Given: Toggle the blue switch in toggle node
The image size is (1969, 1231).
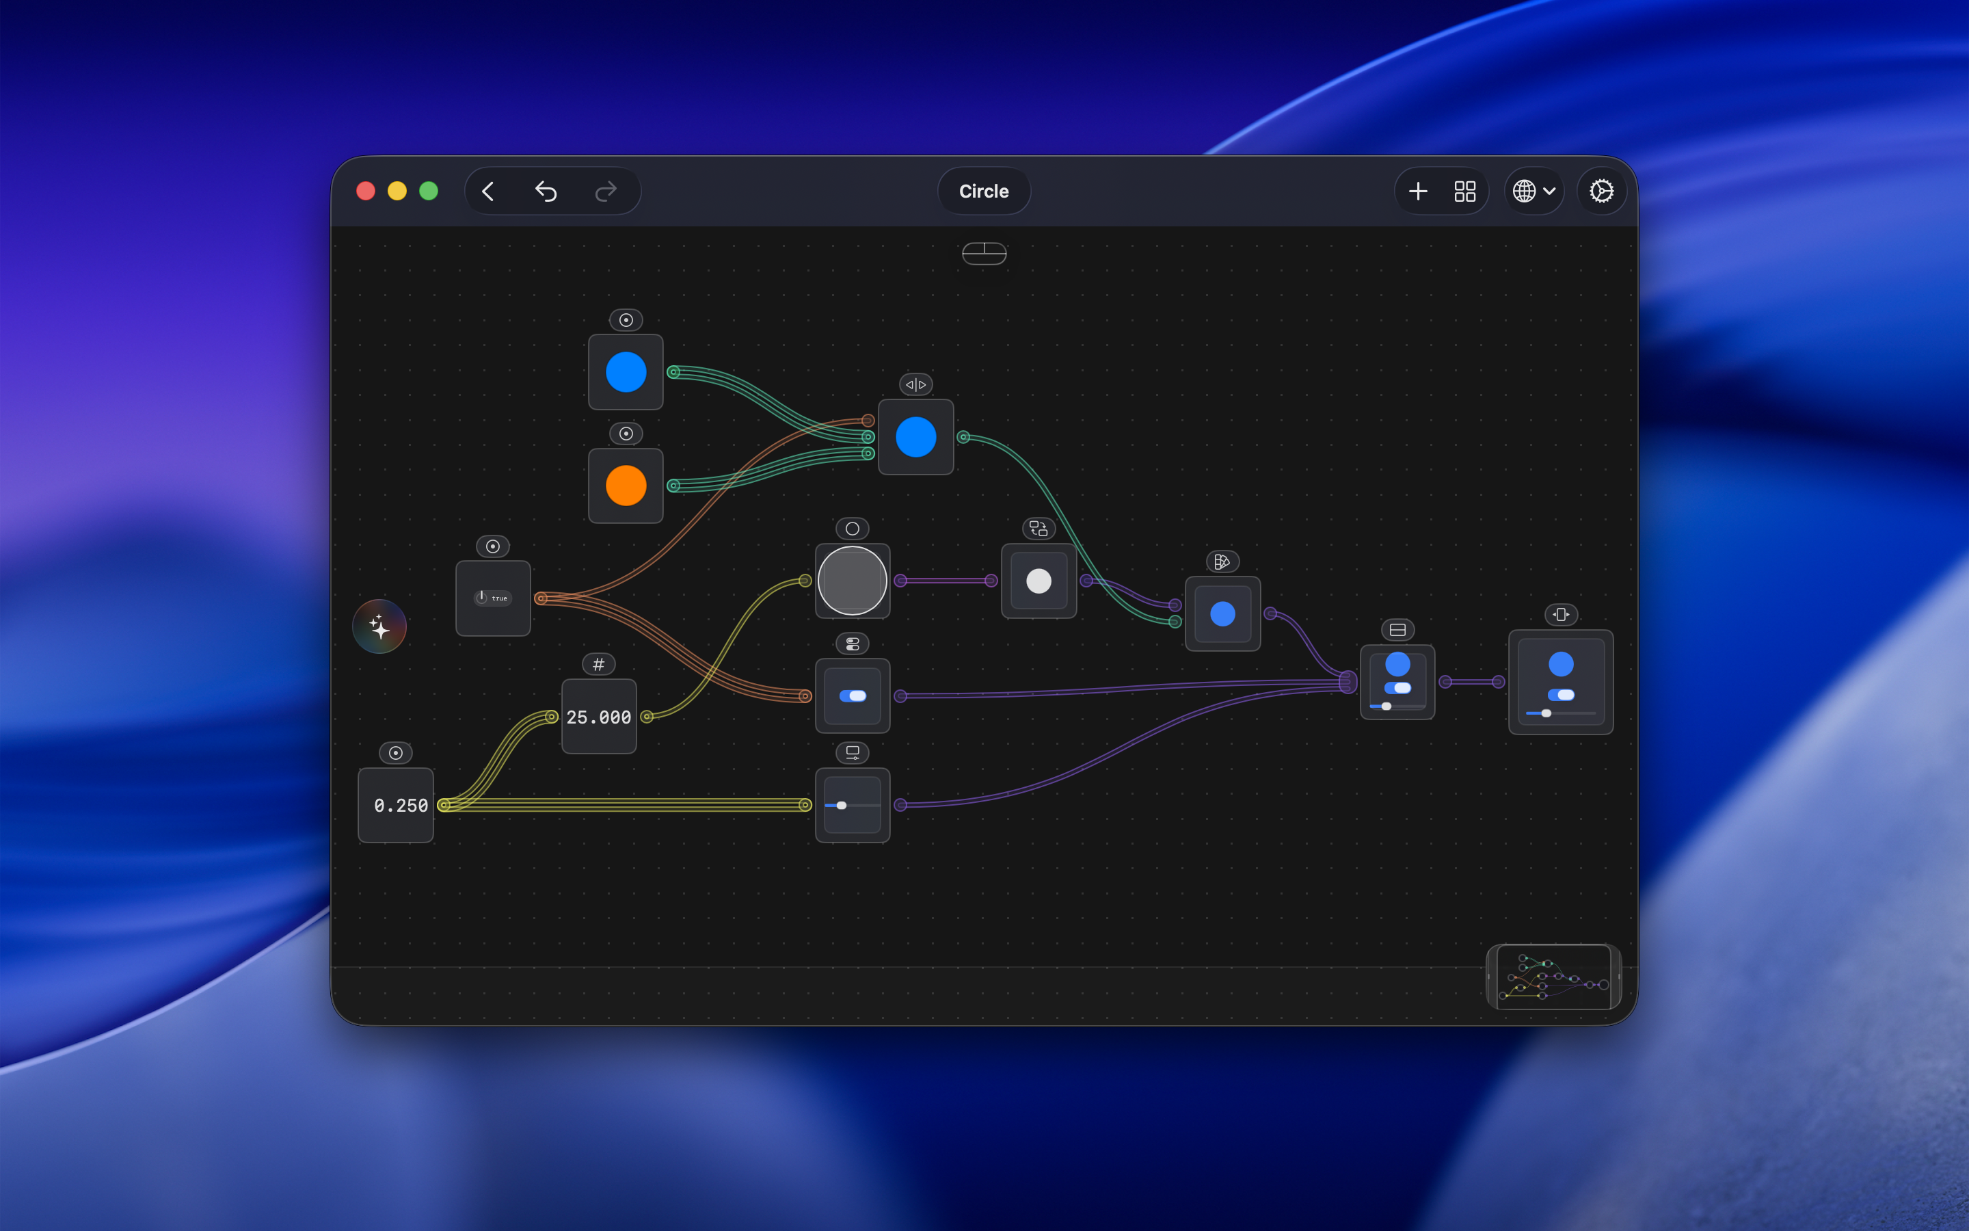Looking at the screenshot, I should tap(852, 696).
